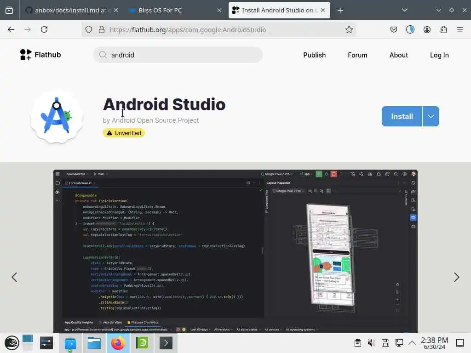Save page to Pocket
Viewport: 471px width, 353px height.
(394, 29)
